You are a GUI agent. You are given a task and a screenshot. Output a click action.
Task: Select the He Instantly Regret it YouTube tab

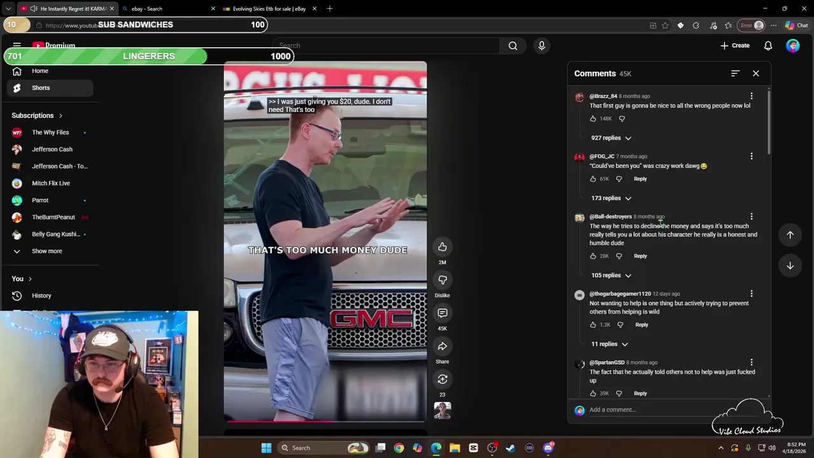tap(67, 9)
